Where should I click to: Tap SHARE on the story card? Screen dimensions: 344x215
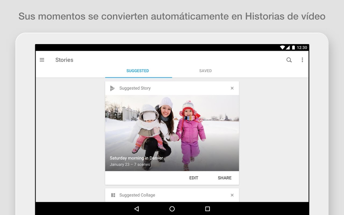(225, 178)
